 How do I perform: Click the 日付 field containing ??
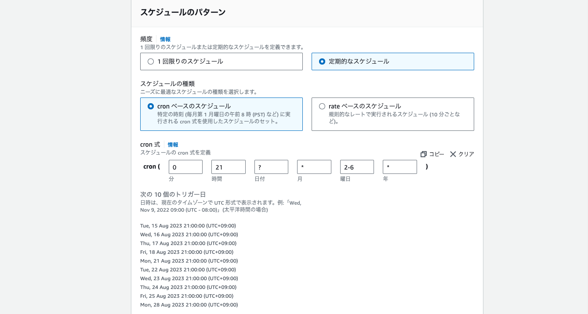point(271,166)
